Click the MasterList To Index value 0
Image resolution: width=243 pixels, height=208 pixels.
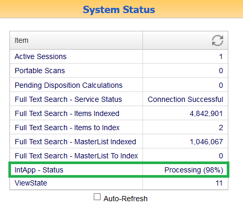coord(221,156)
